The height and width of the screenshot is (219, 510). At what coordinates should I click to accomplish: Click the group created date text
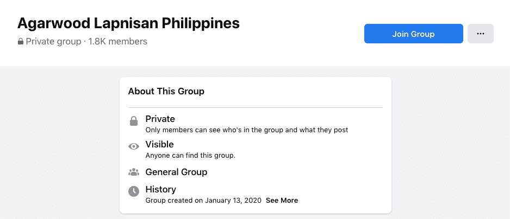point(203,201)
